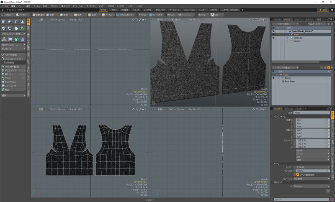
Task: Select the move transform tool icon
Action: pos(4,39)
